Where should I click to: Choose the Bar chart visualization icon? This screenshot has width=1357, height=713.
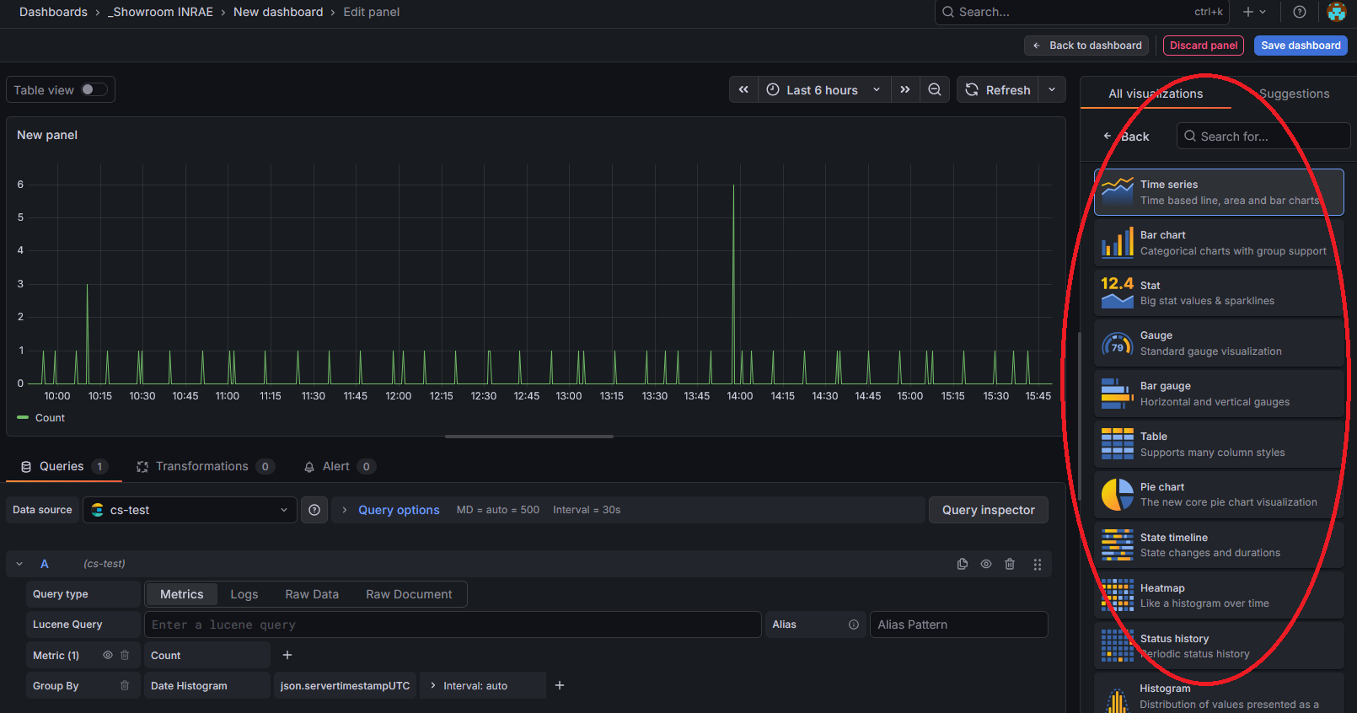[x=1118, y=243]
